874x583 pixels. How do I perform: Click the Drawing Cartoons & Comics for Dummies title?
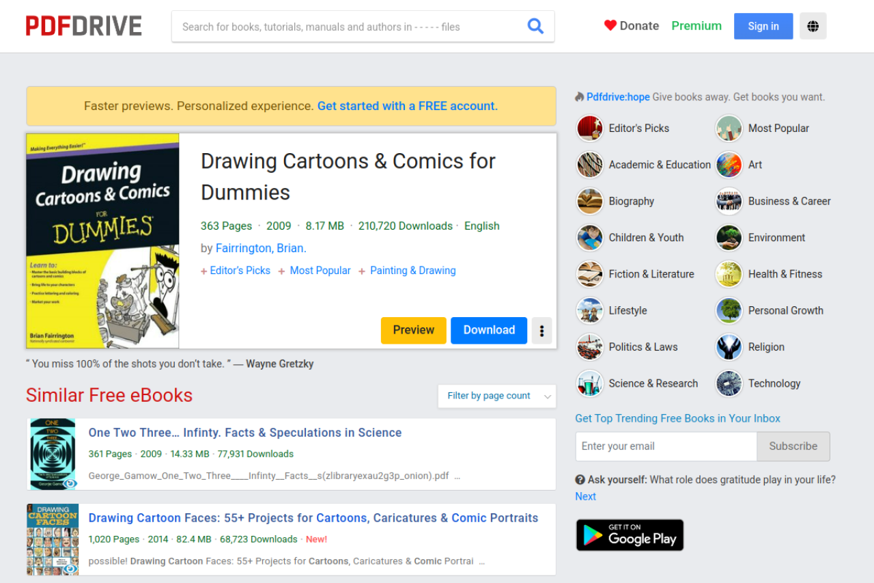pyautogui.click(x=348, y=177)
